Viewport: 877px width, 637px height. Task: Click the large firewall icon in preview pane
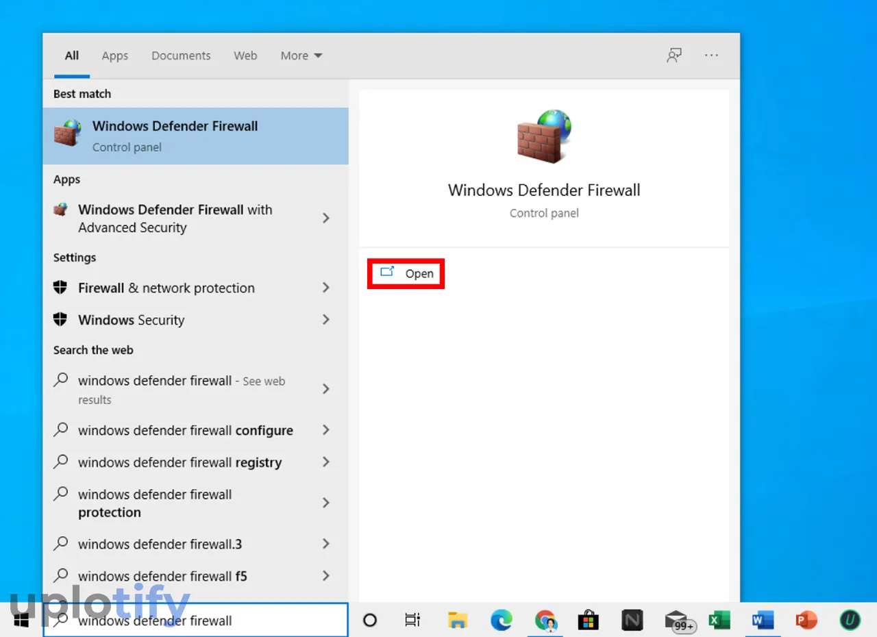(544, 135)
